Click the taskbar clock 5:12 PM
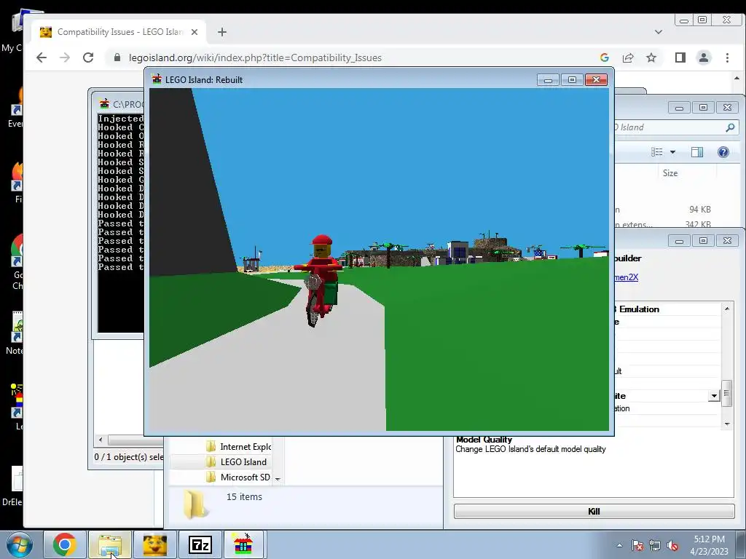 click(x=709, y=539)
